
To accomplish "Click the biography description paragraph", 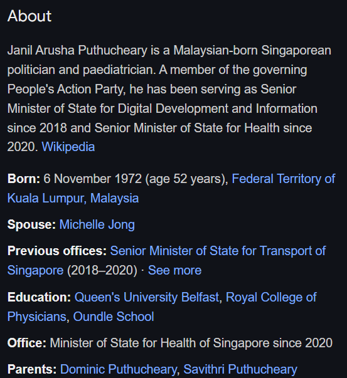I will pos(169,98).
